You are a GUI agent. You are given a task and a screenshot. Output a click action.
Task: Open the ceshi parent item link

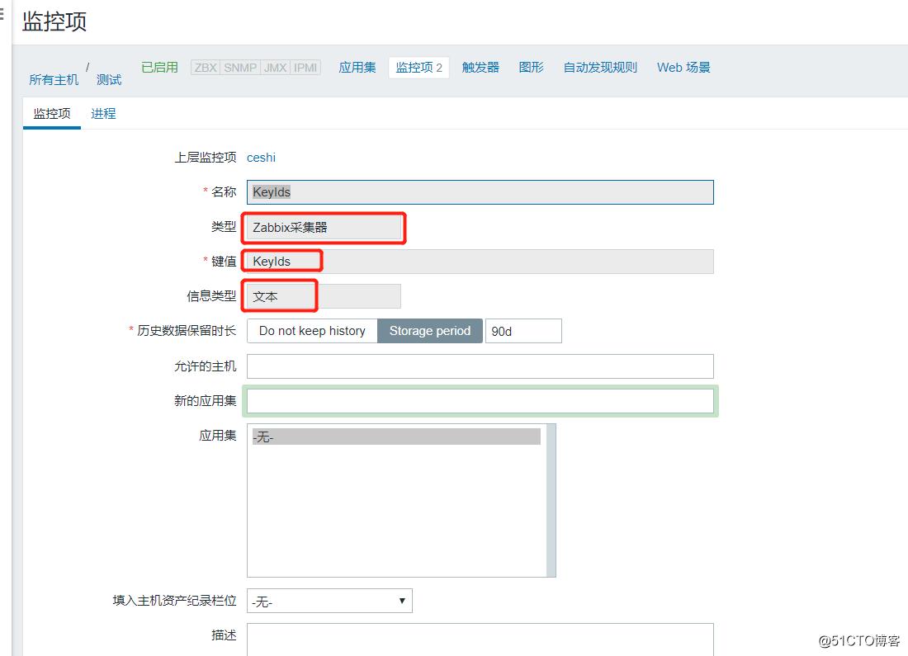[261, 157]
